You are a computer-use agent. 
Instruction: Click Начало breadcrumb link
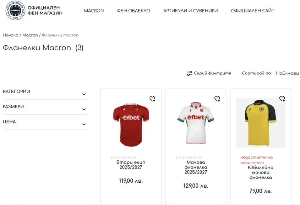click(10, 35)
